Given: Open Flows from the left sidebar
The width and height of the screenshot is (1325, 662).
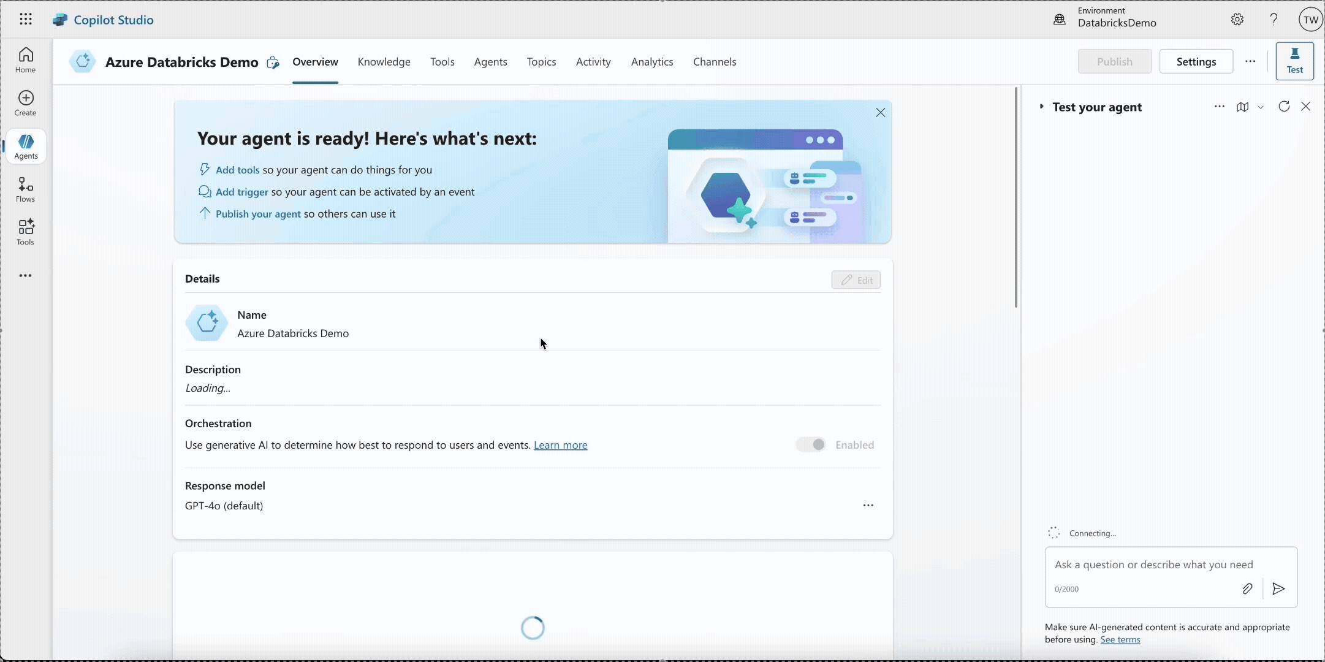Looking at the screenshot, I should pyautogui.click(x=26, y=189).
